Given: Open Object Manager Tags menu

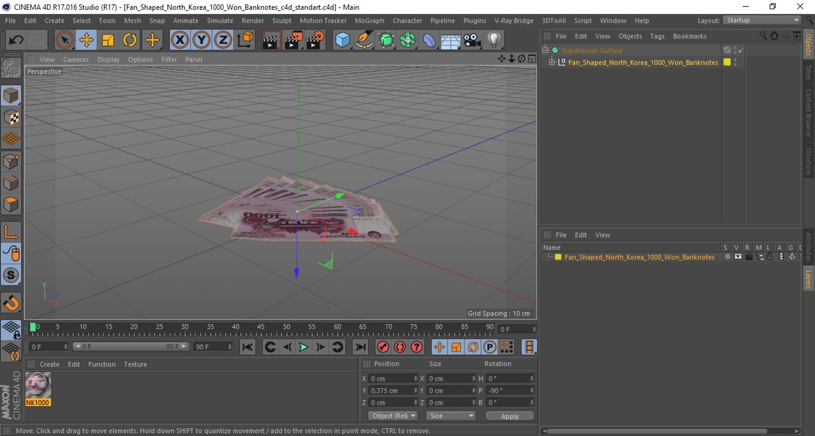Looking at the screenshot, I should (657, 36).
